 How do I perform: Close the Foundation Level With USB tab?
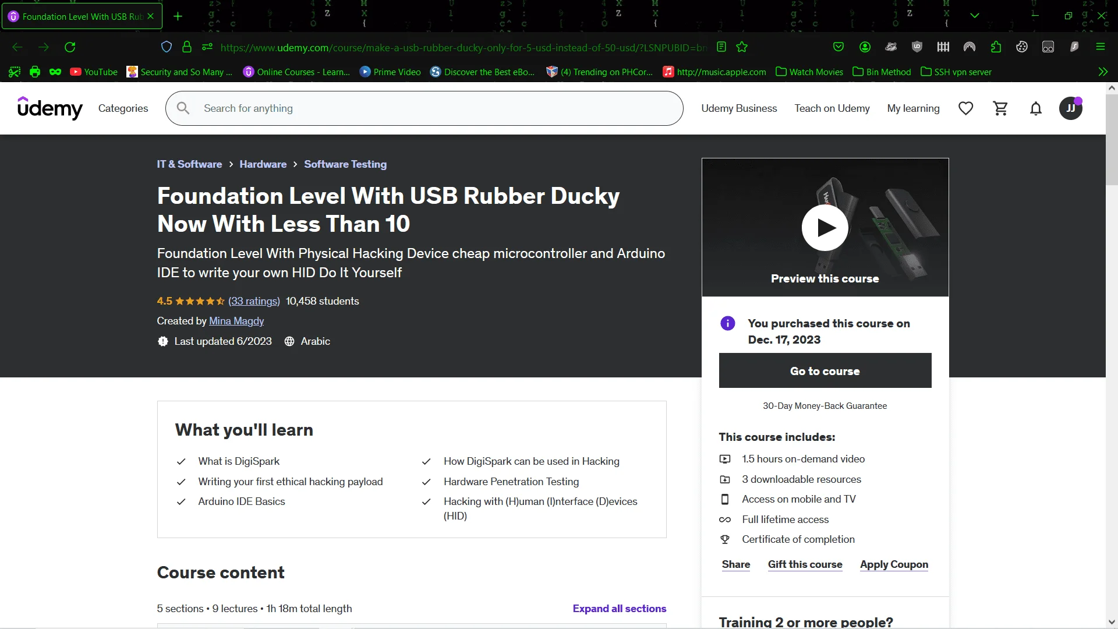(x=151, y=16)
